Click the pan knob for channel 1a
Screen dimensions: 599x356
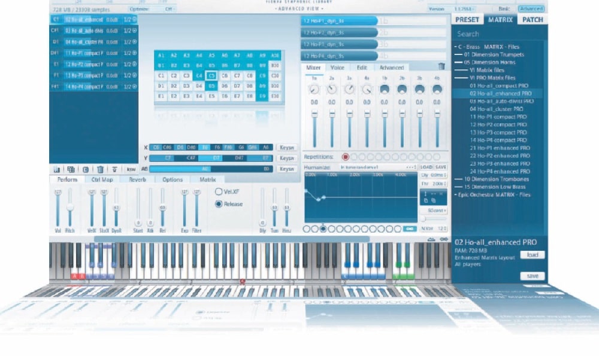[x=314, y=89]
